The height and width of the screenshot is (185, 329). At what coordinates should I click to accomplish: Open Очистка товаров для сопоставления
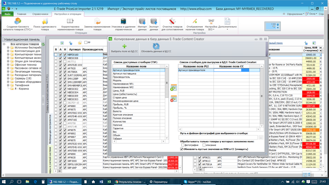click(172, 24)
